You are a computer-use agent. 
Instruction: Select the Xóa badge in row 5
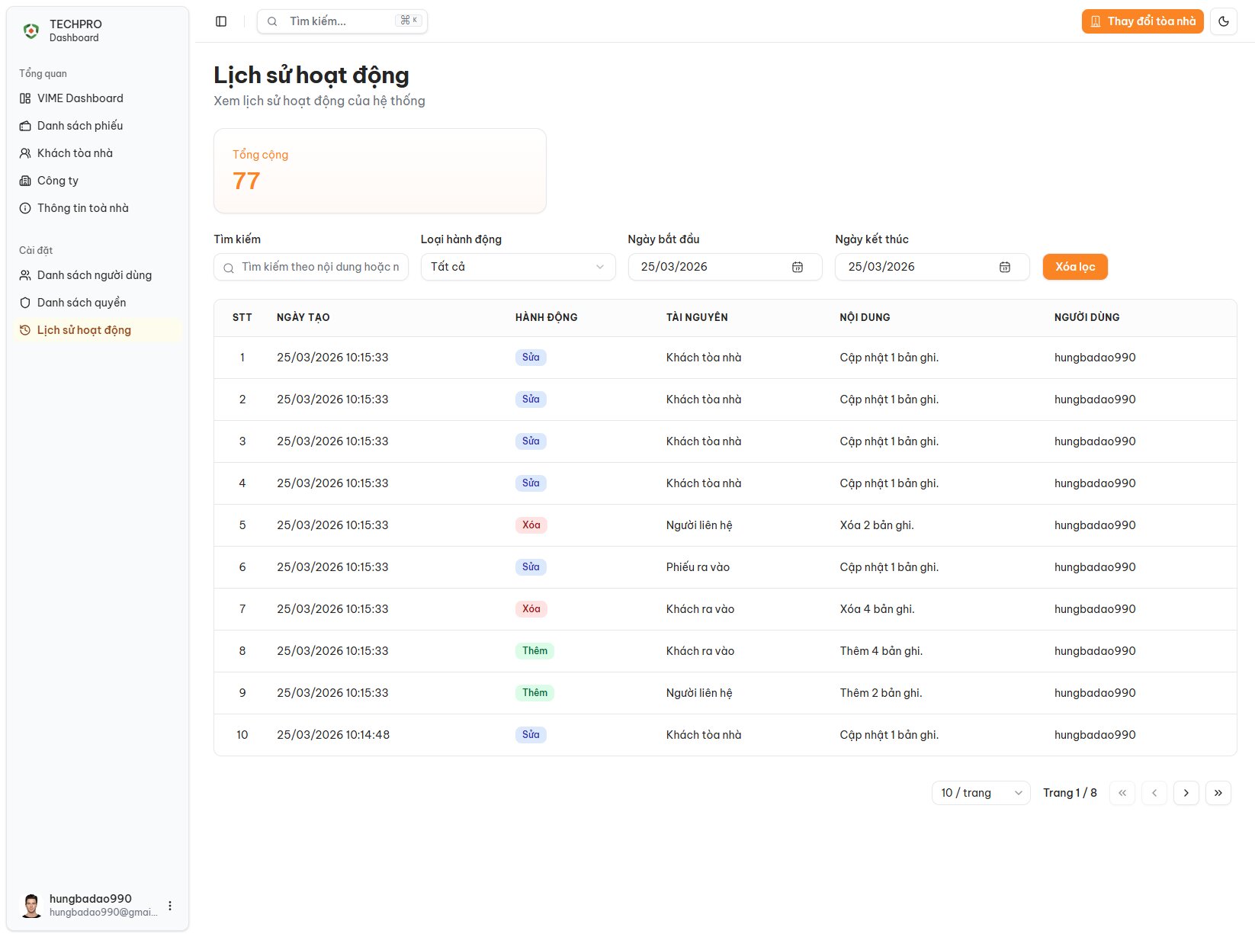coord(531,525)
